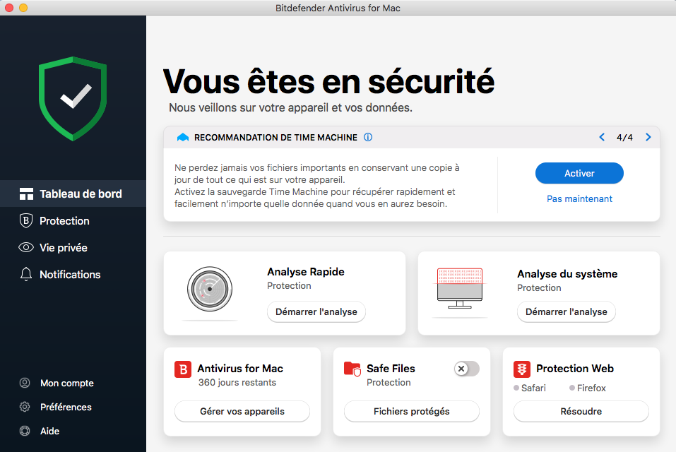Open Vie privée section

pos(73,248)
